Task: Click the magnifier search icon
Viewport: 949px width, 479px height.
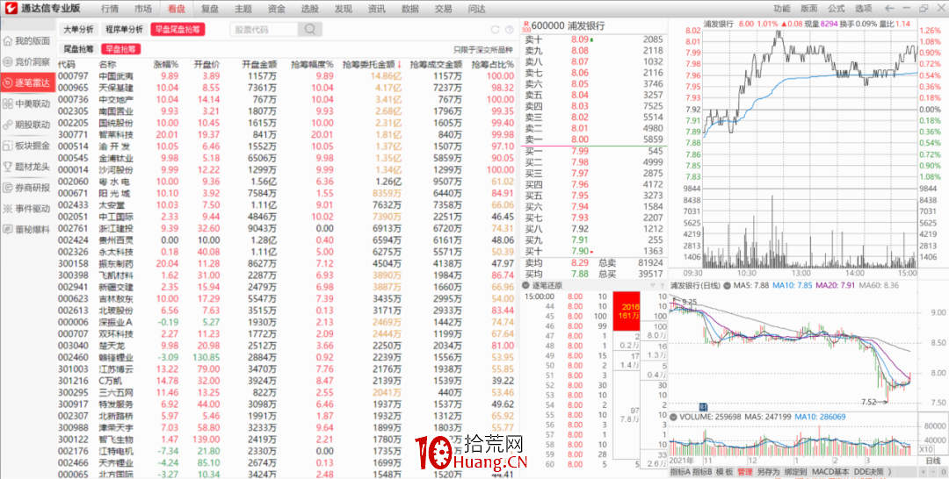Action: [310, 30]
